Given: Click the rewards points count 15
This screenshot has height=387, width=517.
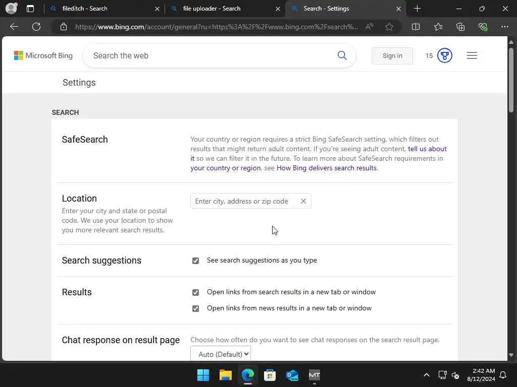Looking at the screenshot, I should coord(429,55).
